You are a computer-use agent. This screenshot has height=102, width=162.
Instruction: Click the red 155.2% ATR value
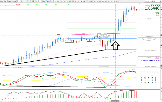pyautogui.click(x=18, y=5)
